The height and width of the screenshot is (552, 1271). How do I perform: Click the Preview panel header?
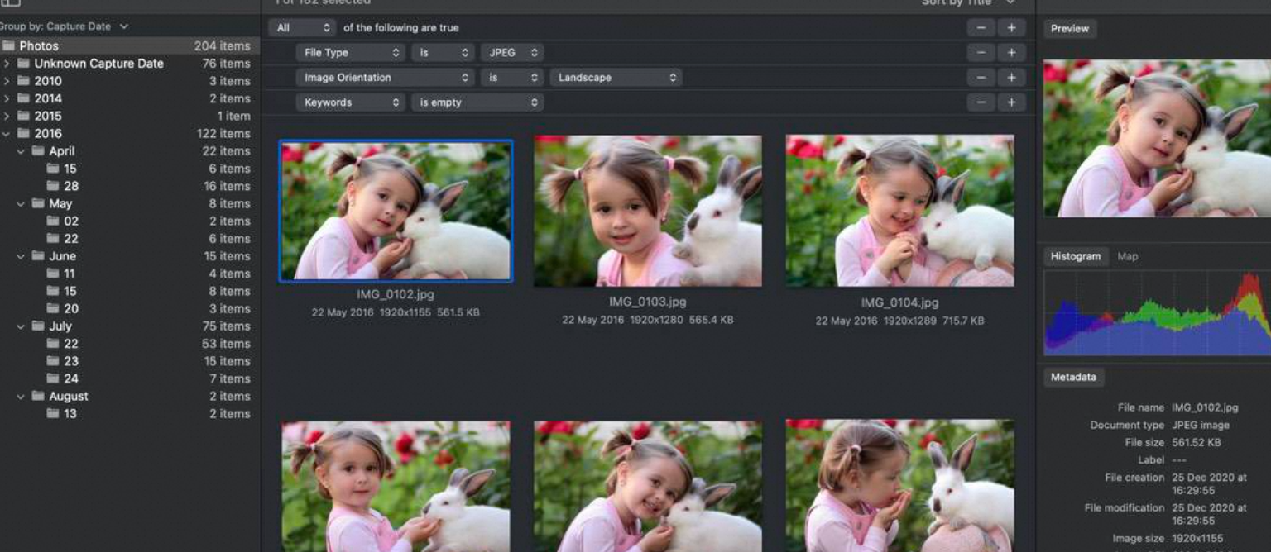(x=1070, y=28)
